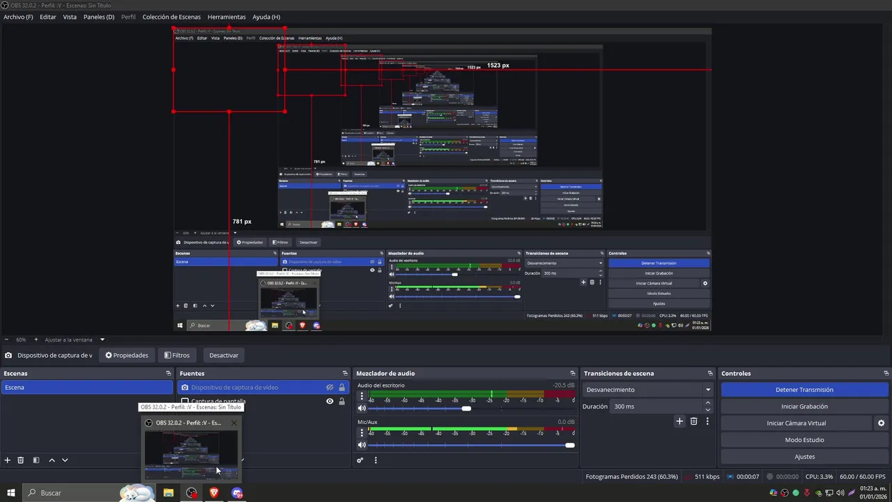
Task: Open virtual camera settings gear
Action: [x=881, y=423]
